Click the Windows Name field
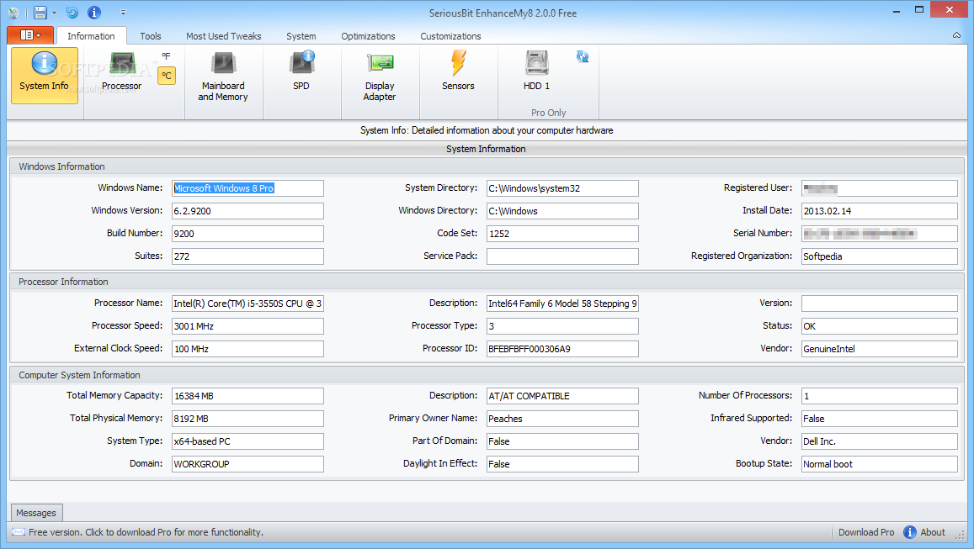Screen dimensions: 974x549 pyautogui.click(x=247, y=188)
